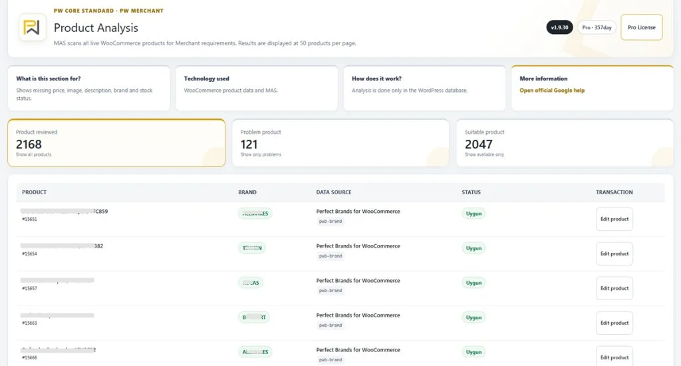Edit product #15663
The height and width of the screenshot is (366, 681).
pyautogui.click(x=614, y=323)
